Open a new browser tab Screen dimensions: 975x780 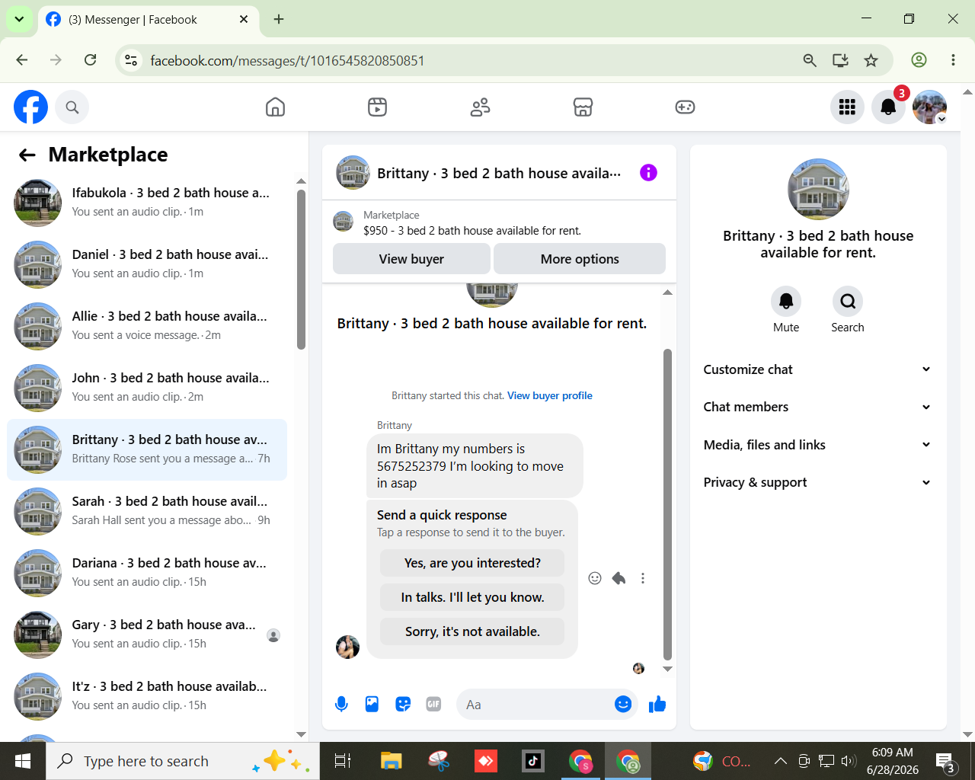pos(279,19)
